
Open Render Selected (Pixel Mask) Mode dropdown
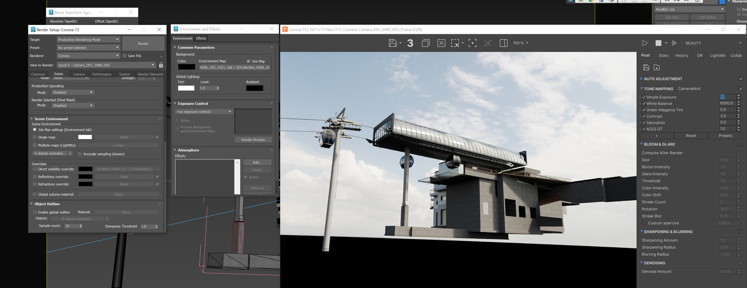(72, 105)
